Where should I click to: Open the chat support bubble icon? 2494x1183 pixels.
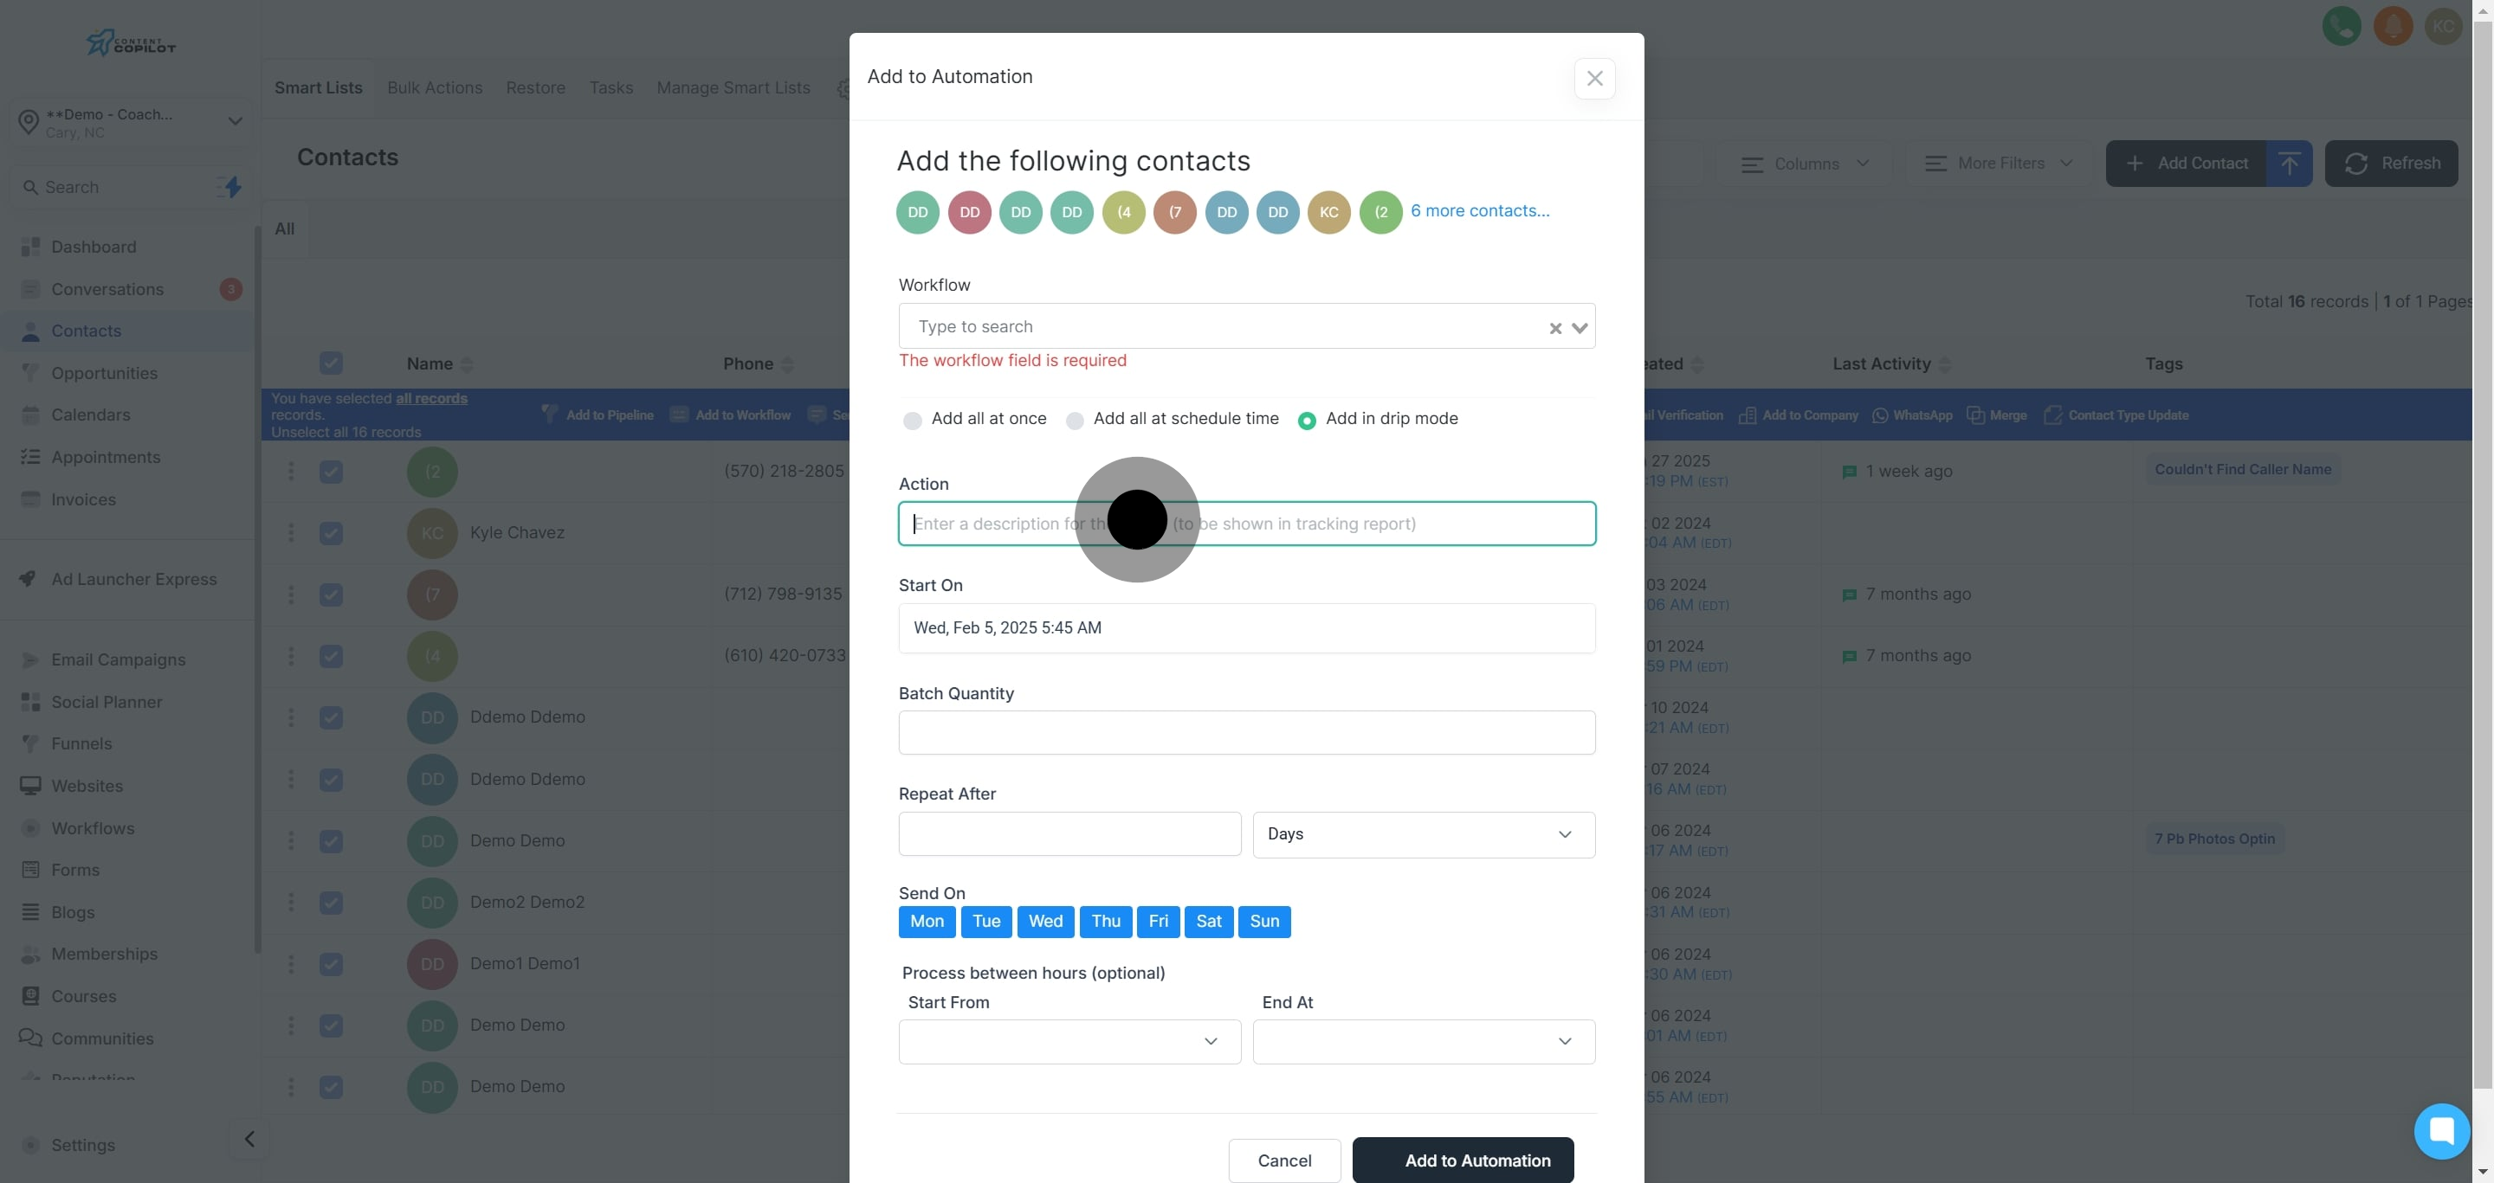pos(2441,1130)
